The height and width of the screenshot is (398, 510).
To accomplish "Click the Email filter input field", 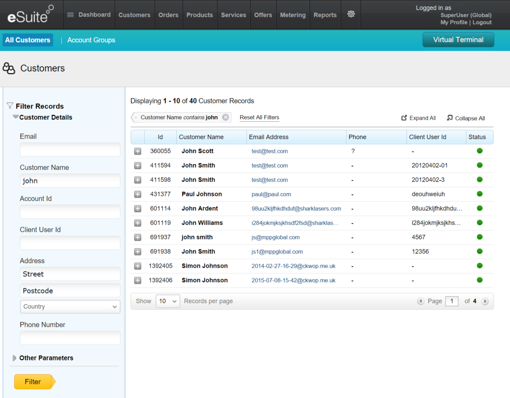I will [70, 150].
